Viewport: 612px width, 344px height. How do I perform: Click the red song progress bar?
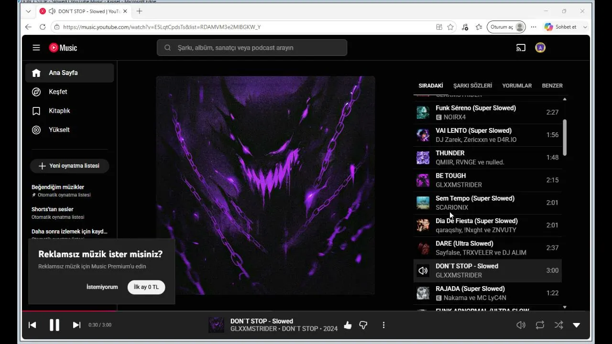(x=69, y=311)
